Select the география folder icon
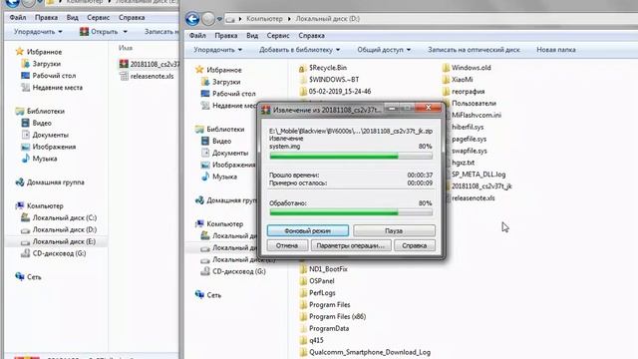Image resolution: width=638 pixels, height=359 pixels. tap(446, 92)
